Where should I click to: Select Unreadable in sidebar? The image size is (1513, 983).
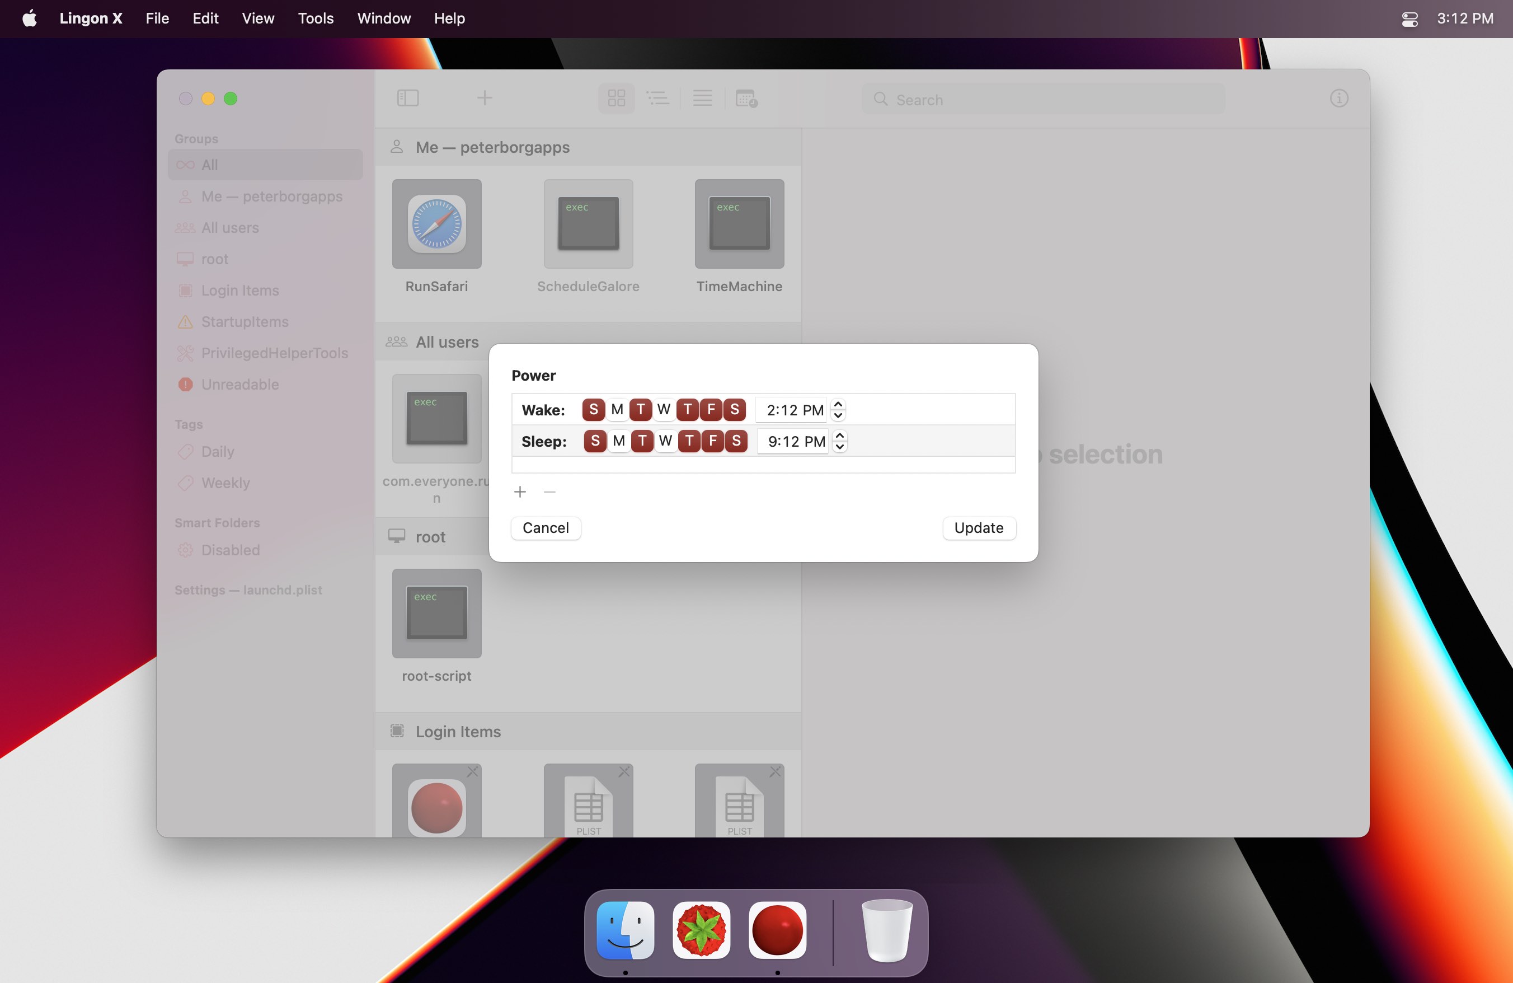point(265,384)
